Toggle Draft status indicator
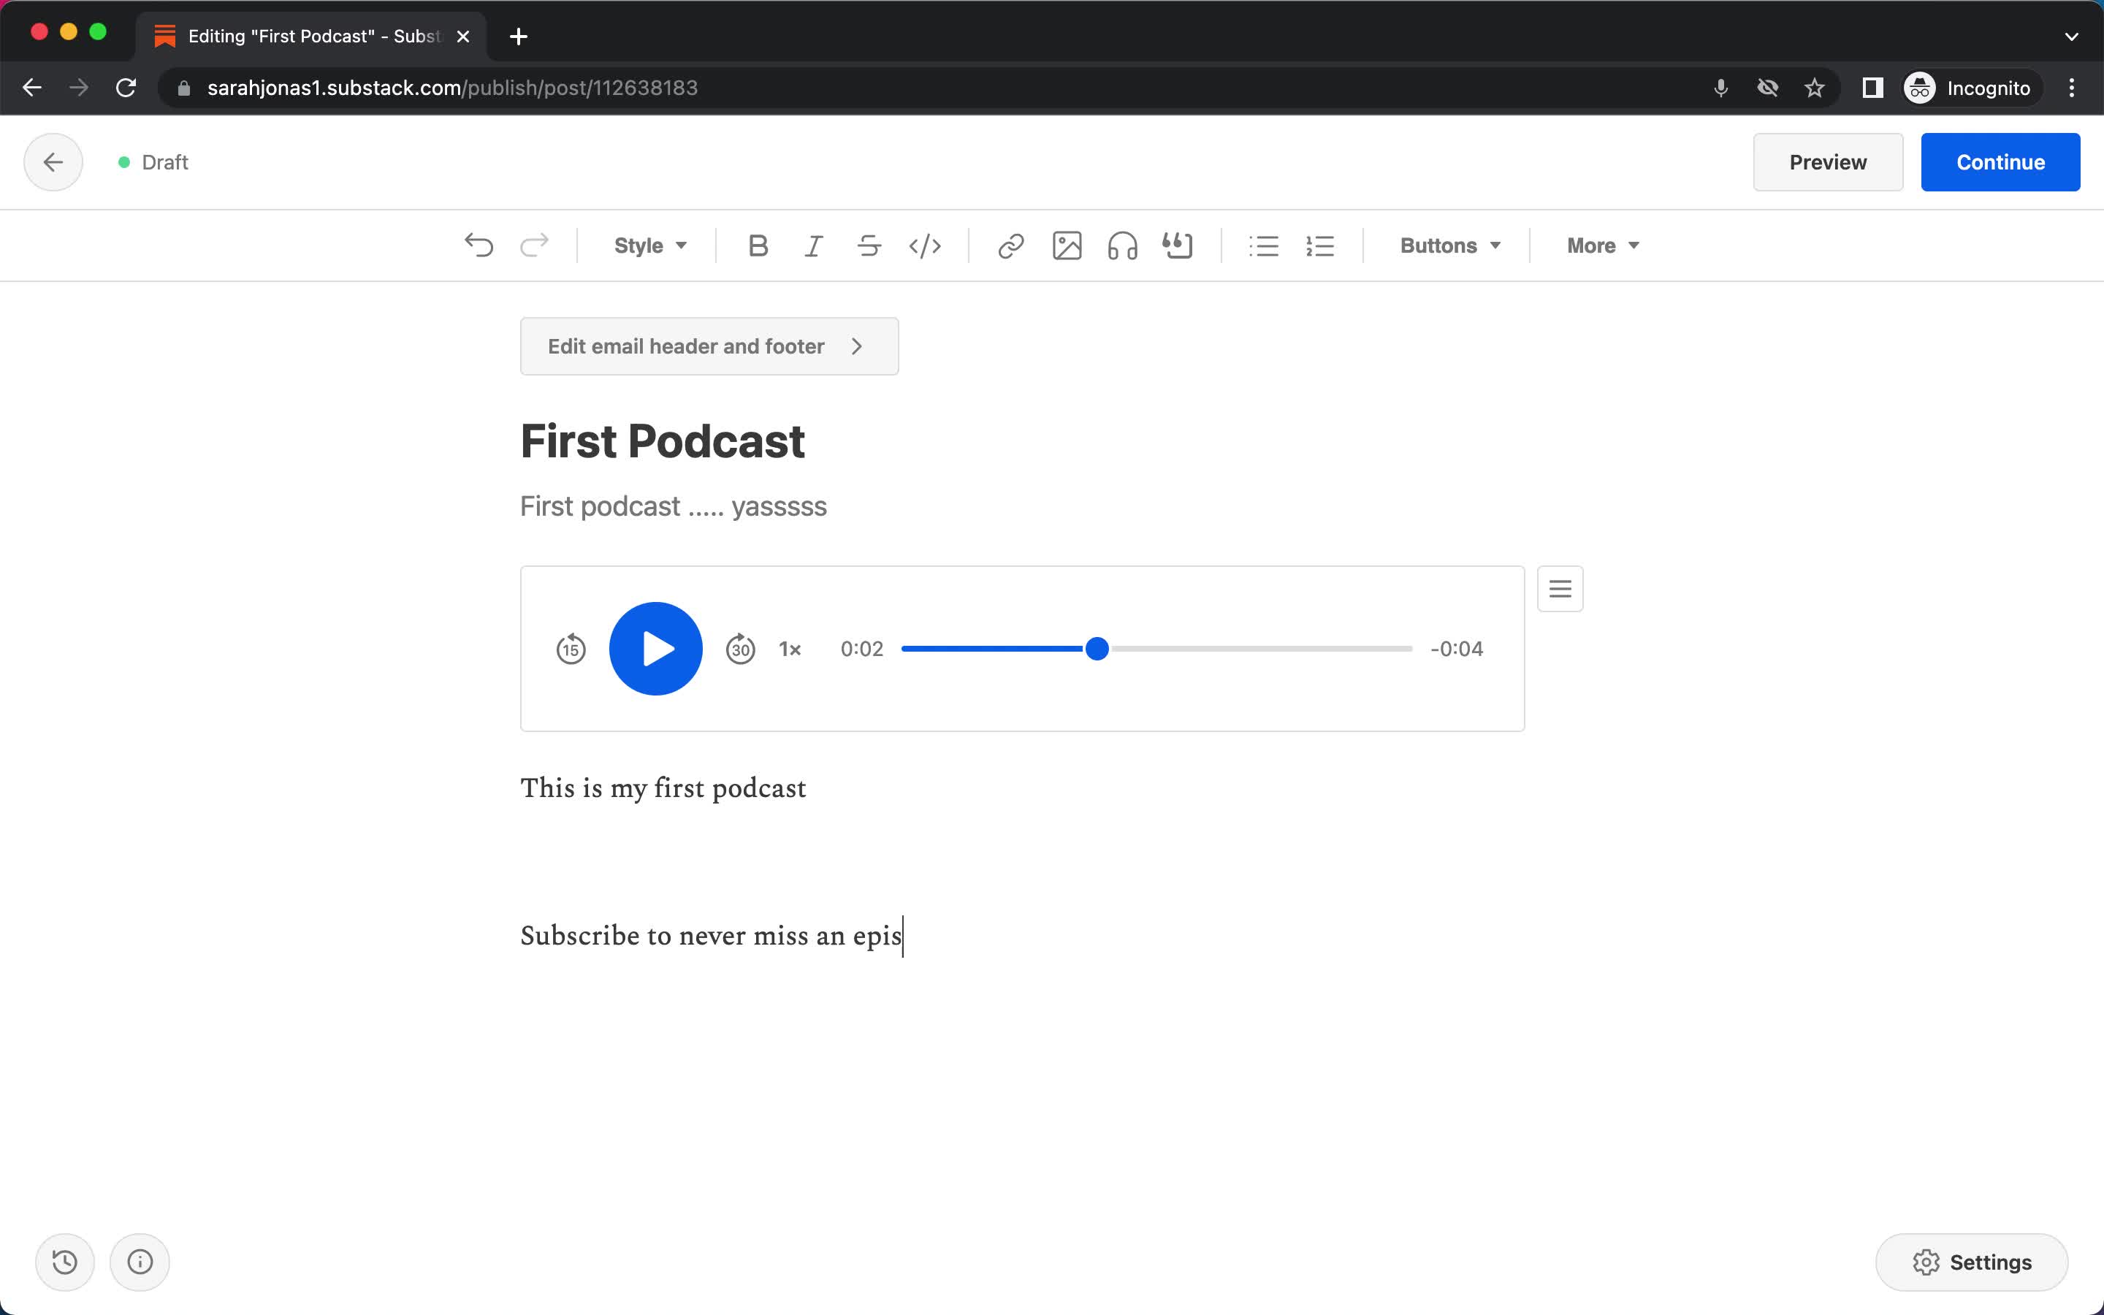 pyautogui.click(x=150, y=162)
